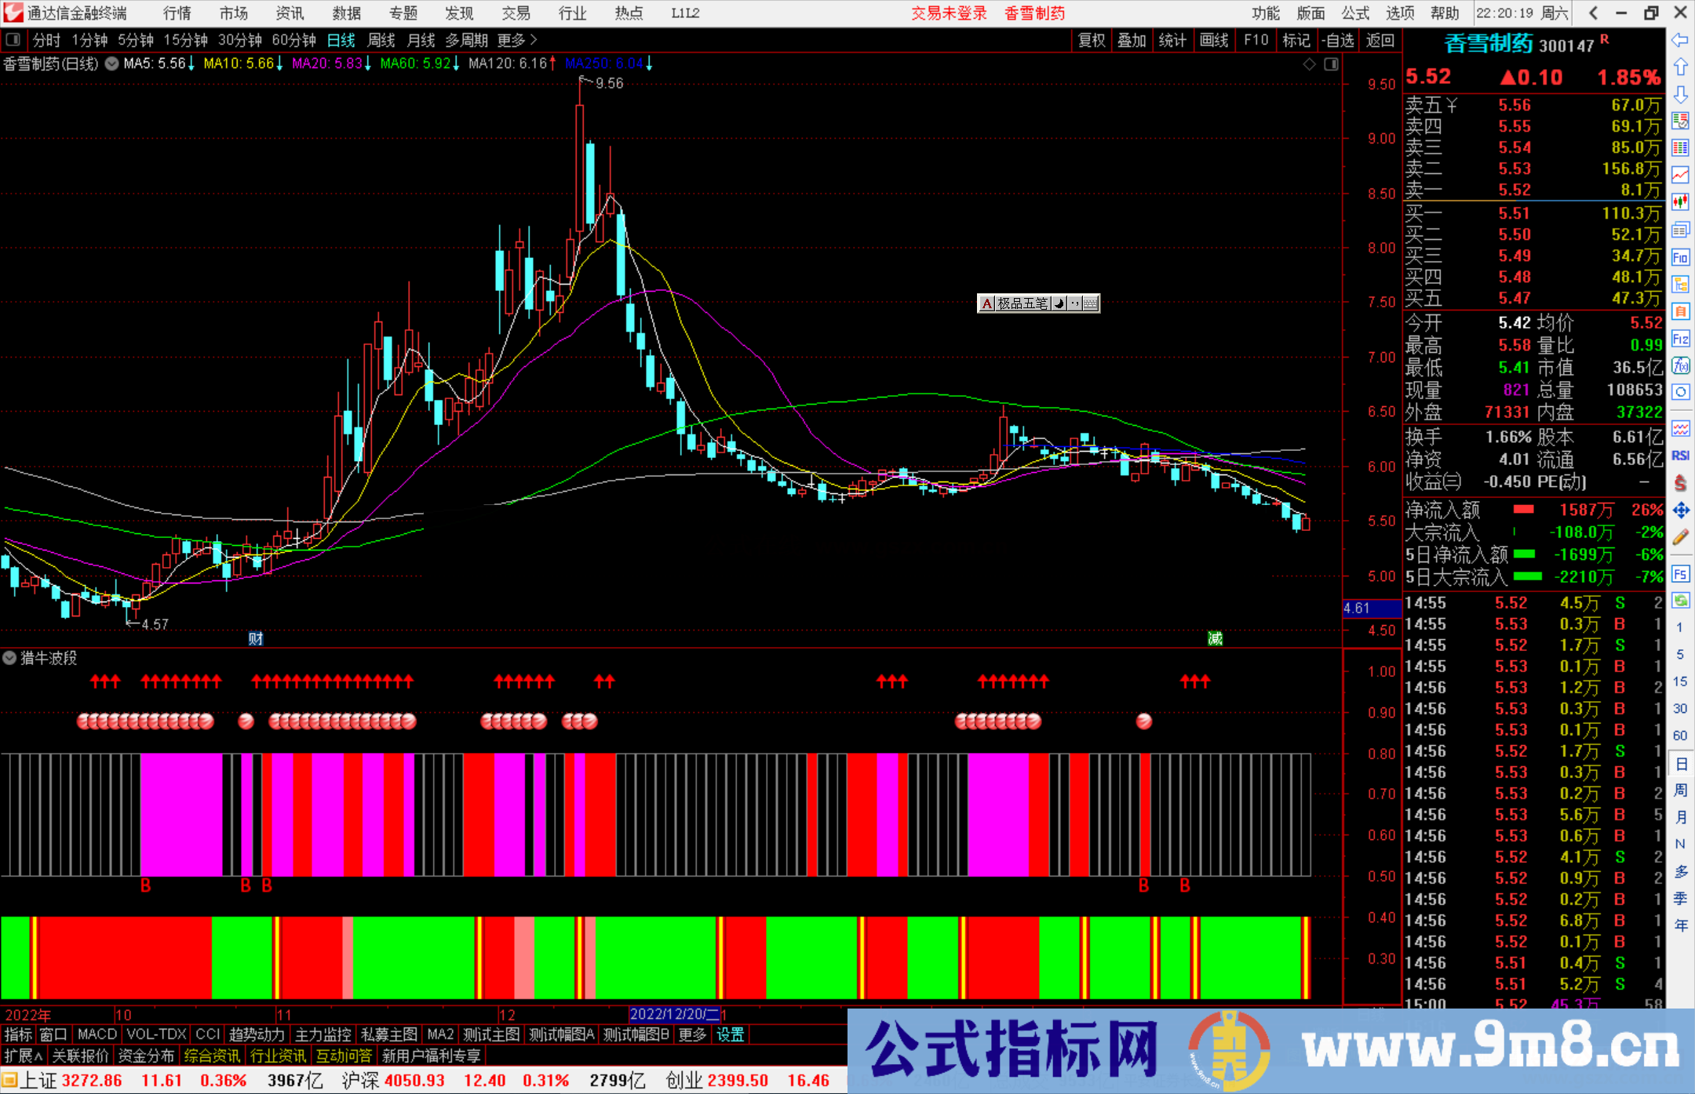
Task: Open the F10 company info sidebar icon
Action: pos(1679,257)
